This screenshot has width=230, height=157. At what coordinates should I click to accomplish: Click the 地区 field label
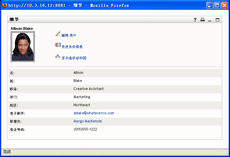click(x=14, y=105)
